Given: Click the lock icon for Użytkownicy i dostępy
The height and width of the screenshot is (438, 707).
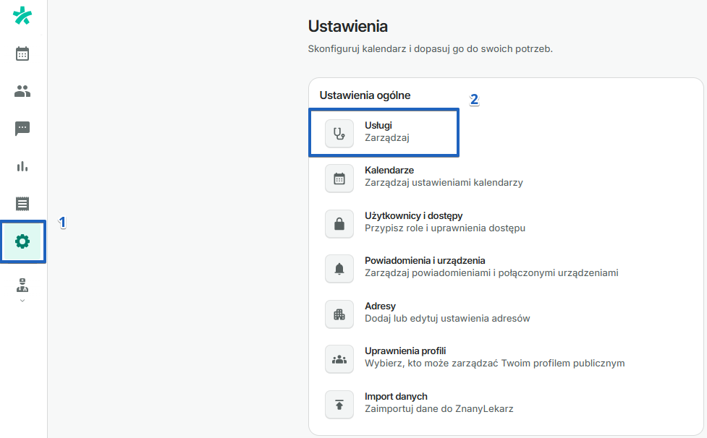Looking at the screenshot, I should click(339, 223).
